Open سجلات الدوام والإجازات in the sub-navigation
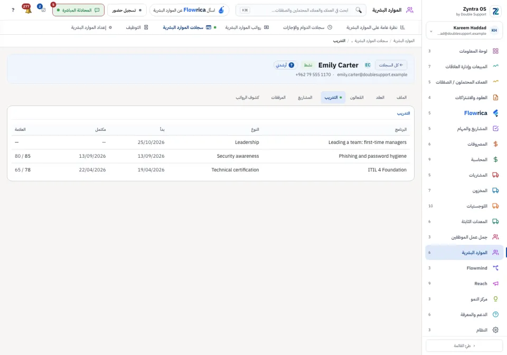Screen dimensions: 507x355 [x=307, y=27]
